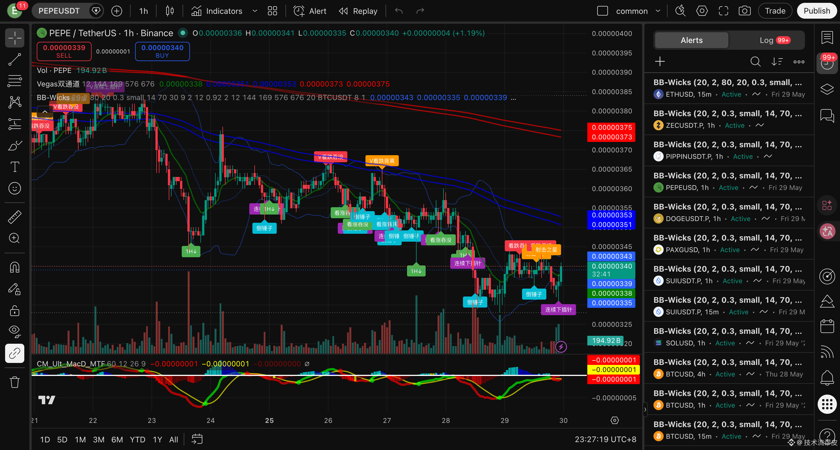Open the Indicators dialog

pyautogui.click(x=217, y=11)
